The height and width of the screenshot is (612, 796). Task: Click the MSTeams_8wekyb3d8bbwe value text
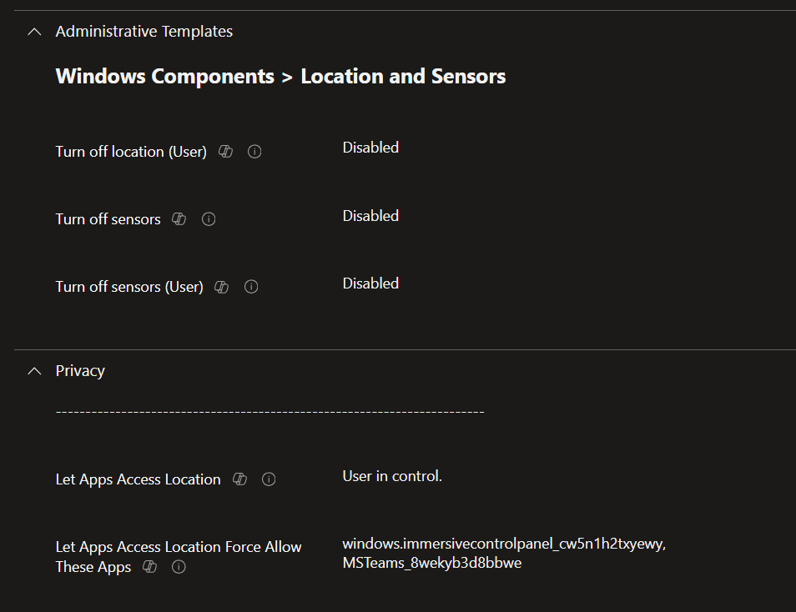pos(431,564)
